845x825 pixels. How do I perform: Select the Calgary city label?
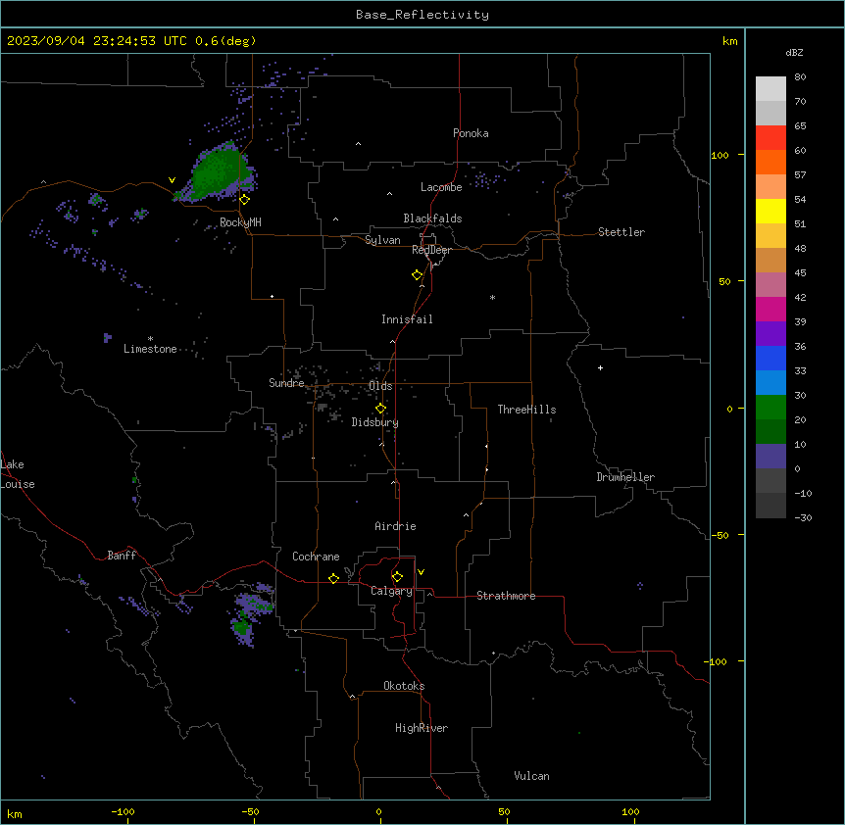(x=391, y=591)
